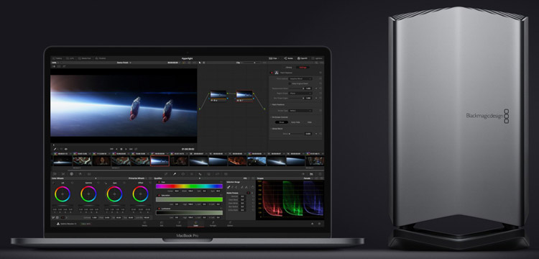
Task: Switch to the Library tab
Action: tap(289, 68)
